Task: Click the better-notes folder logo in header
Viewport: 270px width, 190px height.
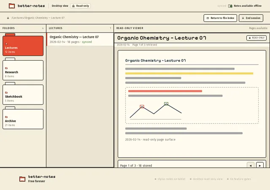Action: click(12, 6)
